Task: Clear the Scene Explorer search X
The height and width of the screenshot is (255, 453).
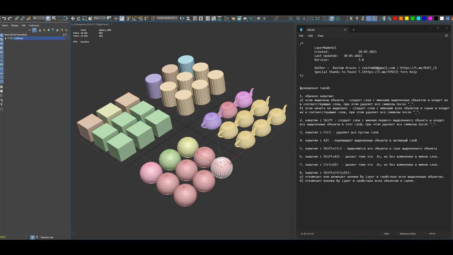Action: 30,30
